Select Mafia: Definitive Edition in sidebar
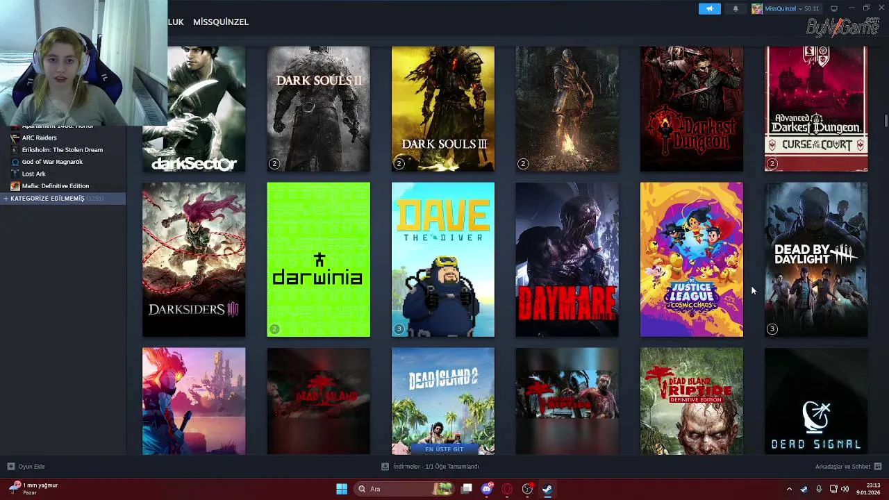889x500 pixels. (x=55, y=186)
